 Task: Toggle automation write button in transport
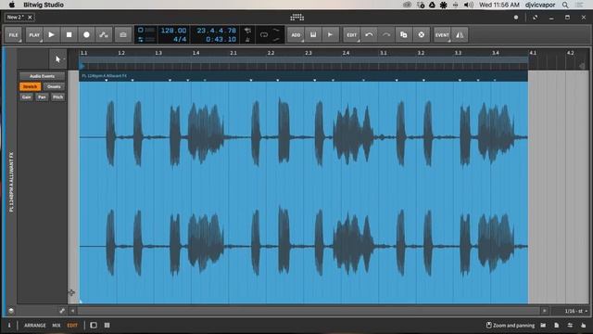coord(104,35)
